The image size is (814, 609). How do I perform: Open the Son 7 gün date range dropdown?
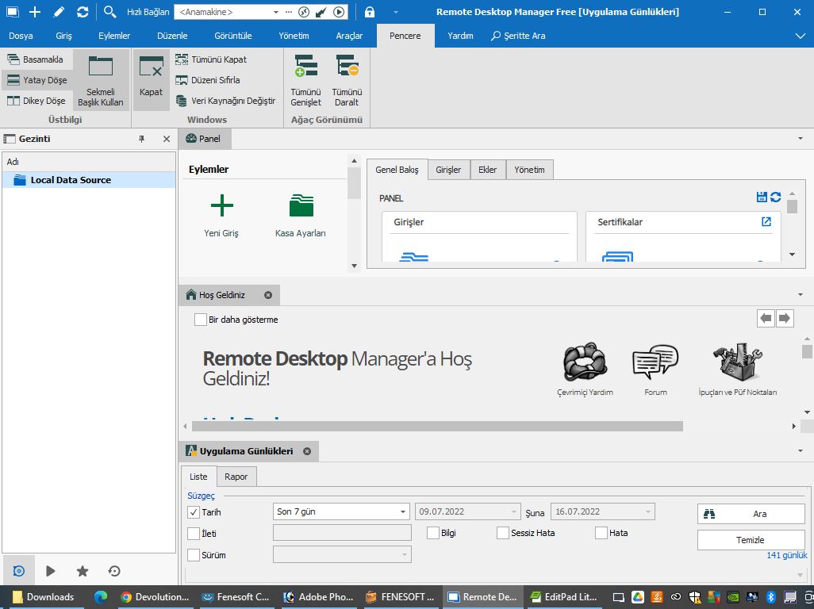403,512
